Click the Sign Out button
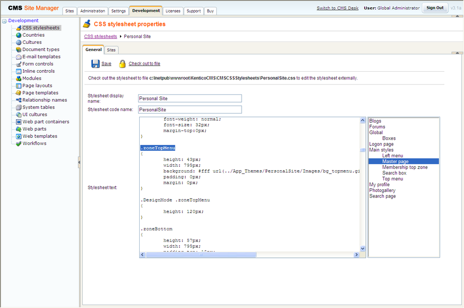The width and height of the screenshot is (464, 308). [435, 8]
